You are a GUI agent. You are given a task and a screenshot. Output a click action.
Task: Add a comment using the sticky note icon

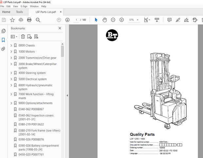pyautogui.click(x=169, y=20)
